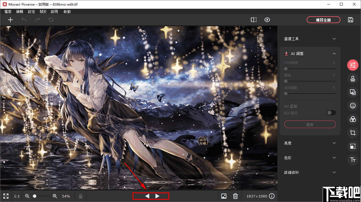Adjust the HDR照明 slider
The width and height of the screenshot is (361, 202).
click(x=310, y=68)
